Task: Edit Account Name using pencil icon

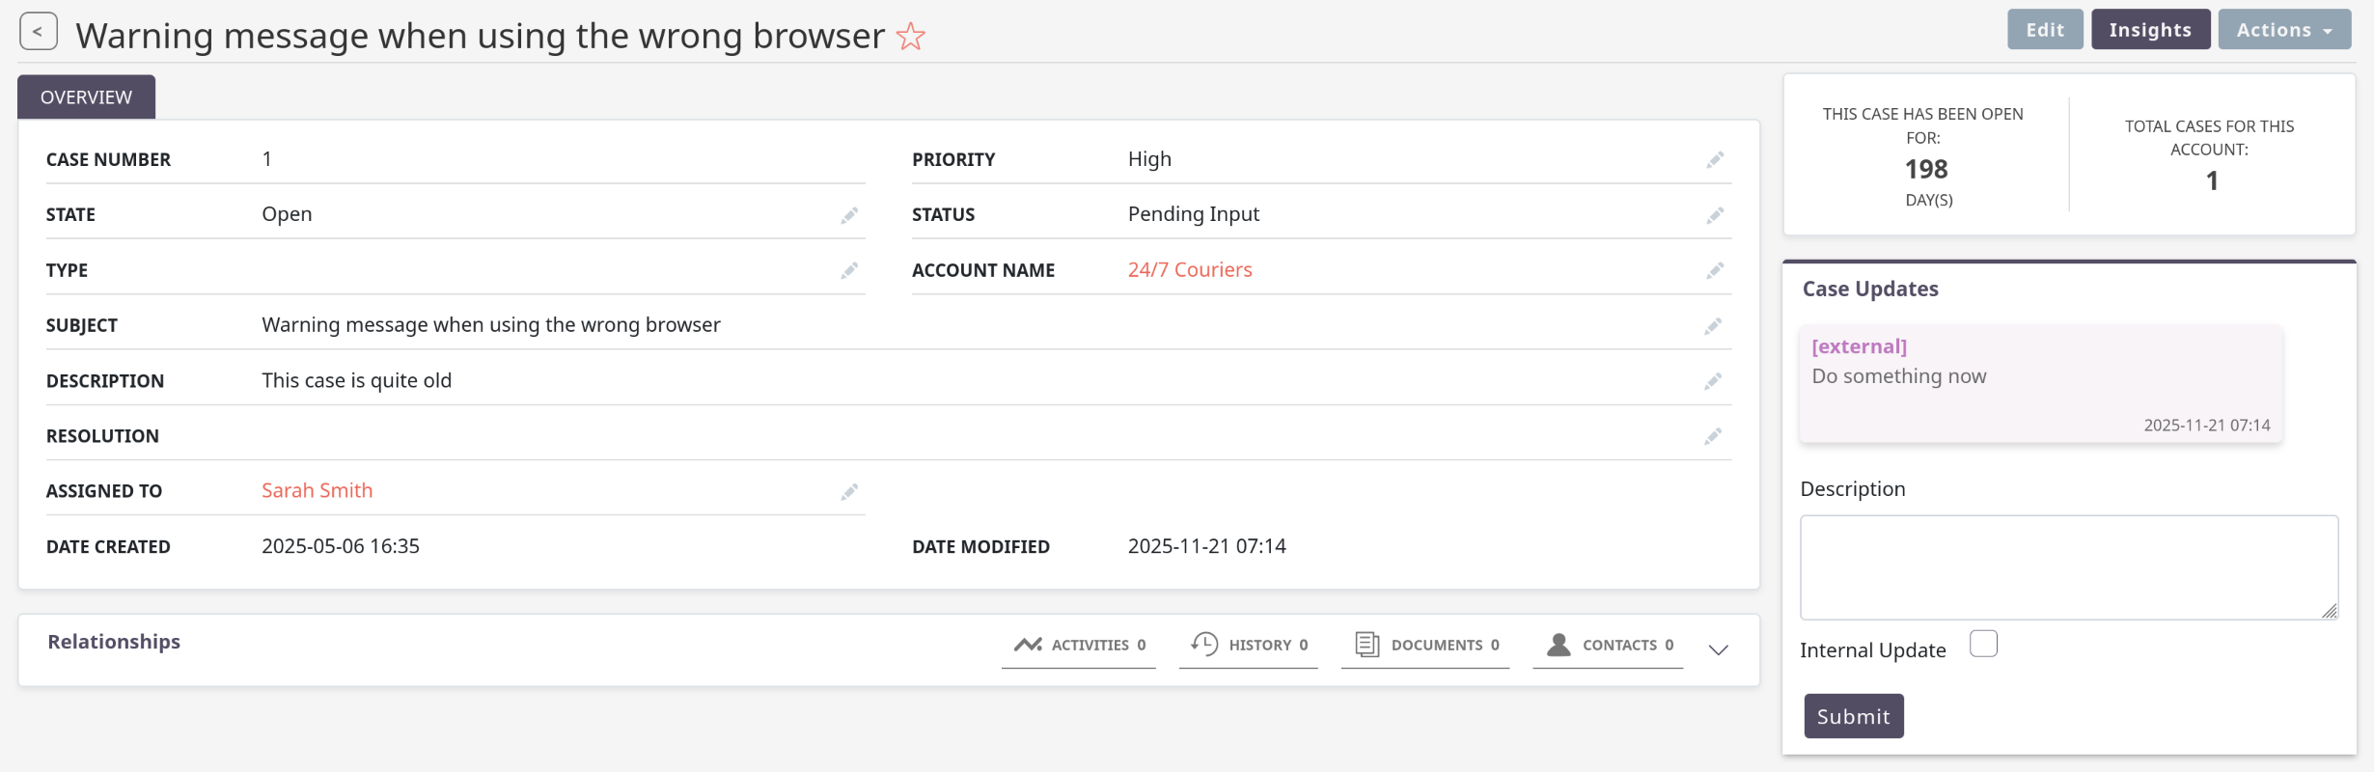Action: coord(1714,271)
